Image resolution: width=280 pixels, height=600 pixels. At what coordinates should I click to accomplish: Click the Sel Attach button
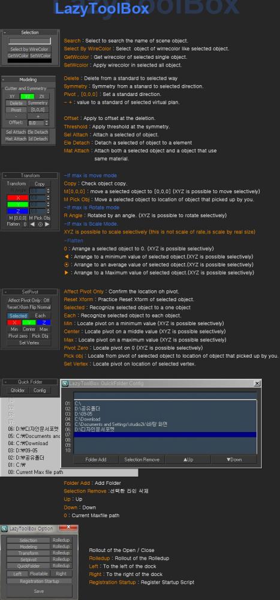(x=16, y=132)
